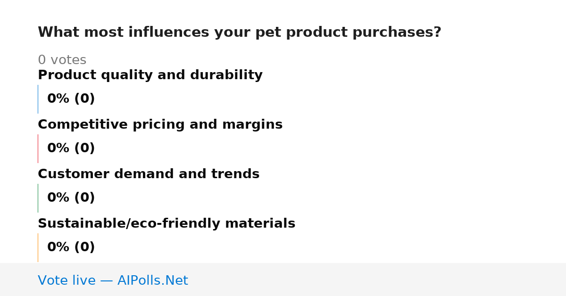Click the 0% (0) result under Product quality
This screenshot has height=296, width=566.
click(x=71, y=99)
